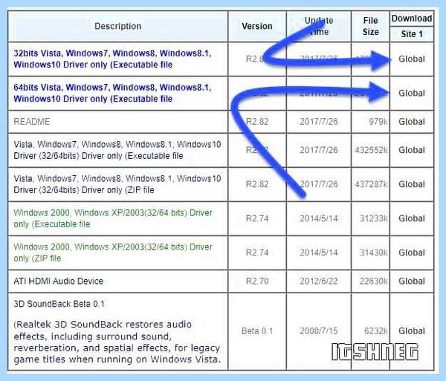Click Global for 31233k XP executable
This screenshot has height=381, width=446.
coord(412,218)
